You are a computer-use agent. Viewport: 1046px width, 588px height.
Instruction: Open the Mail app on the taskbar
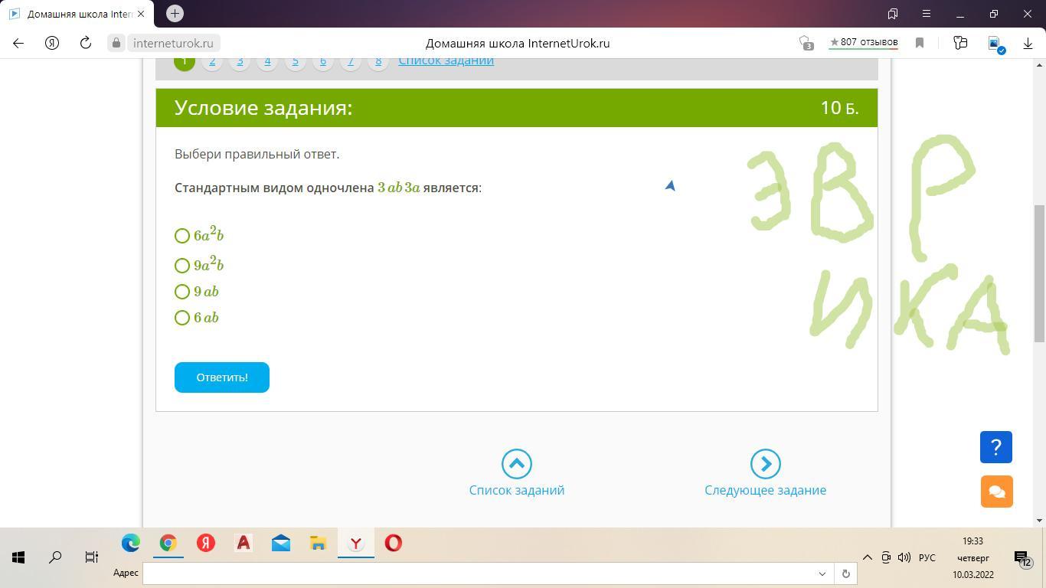coord(281,543)
